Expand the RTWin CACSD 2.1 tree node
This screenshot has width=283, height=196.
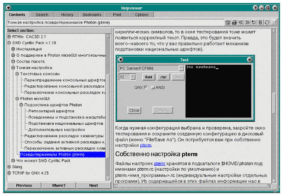click(x=9, y=37)
